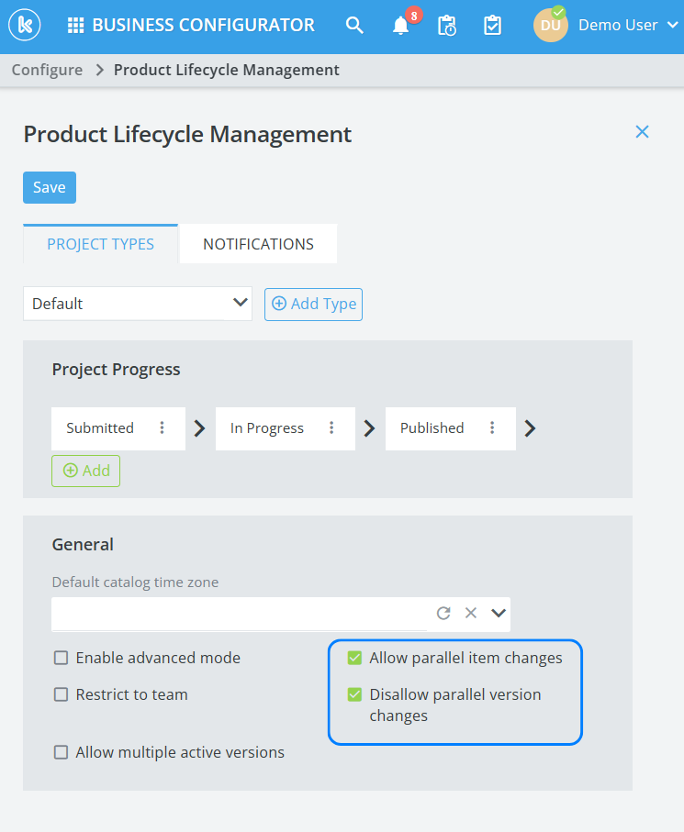The image size is (684, 832).
Task: Click the clipboard clock icon
Action: pos(447,26)
